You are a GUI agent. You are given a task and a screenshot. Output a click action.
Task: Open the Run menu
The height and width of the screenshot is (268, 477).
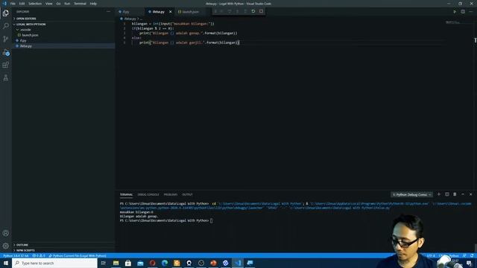point(67,4)
